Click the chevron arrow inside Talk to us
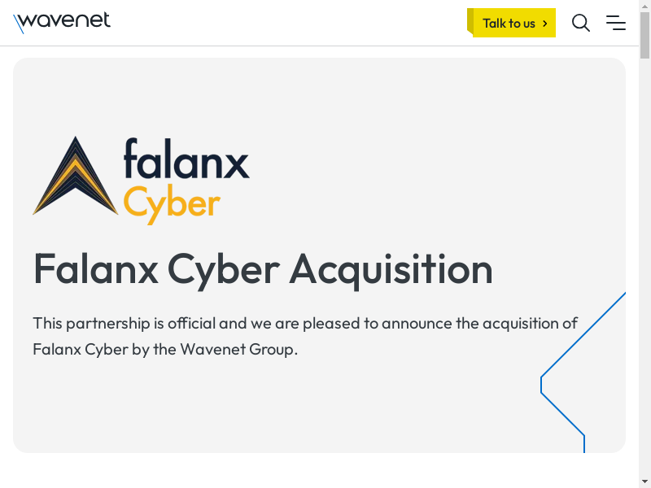The image size is (651, 488). 544,24
